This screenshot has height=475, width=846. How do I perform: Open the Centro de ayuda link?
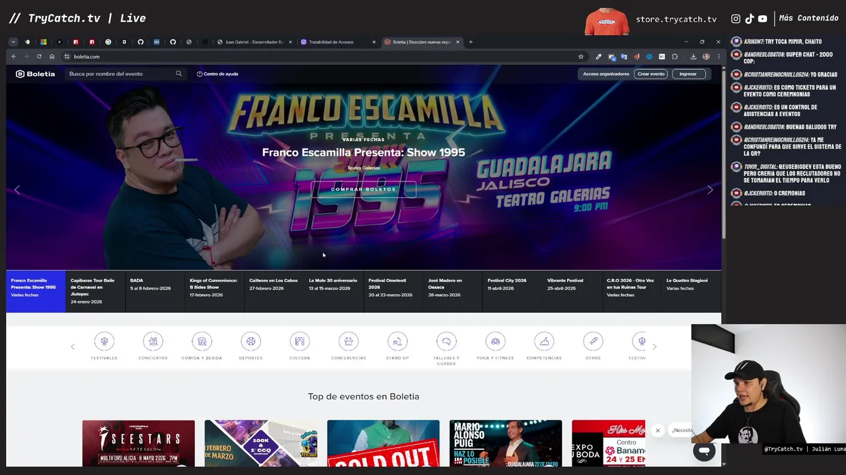coord(217,74)
